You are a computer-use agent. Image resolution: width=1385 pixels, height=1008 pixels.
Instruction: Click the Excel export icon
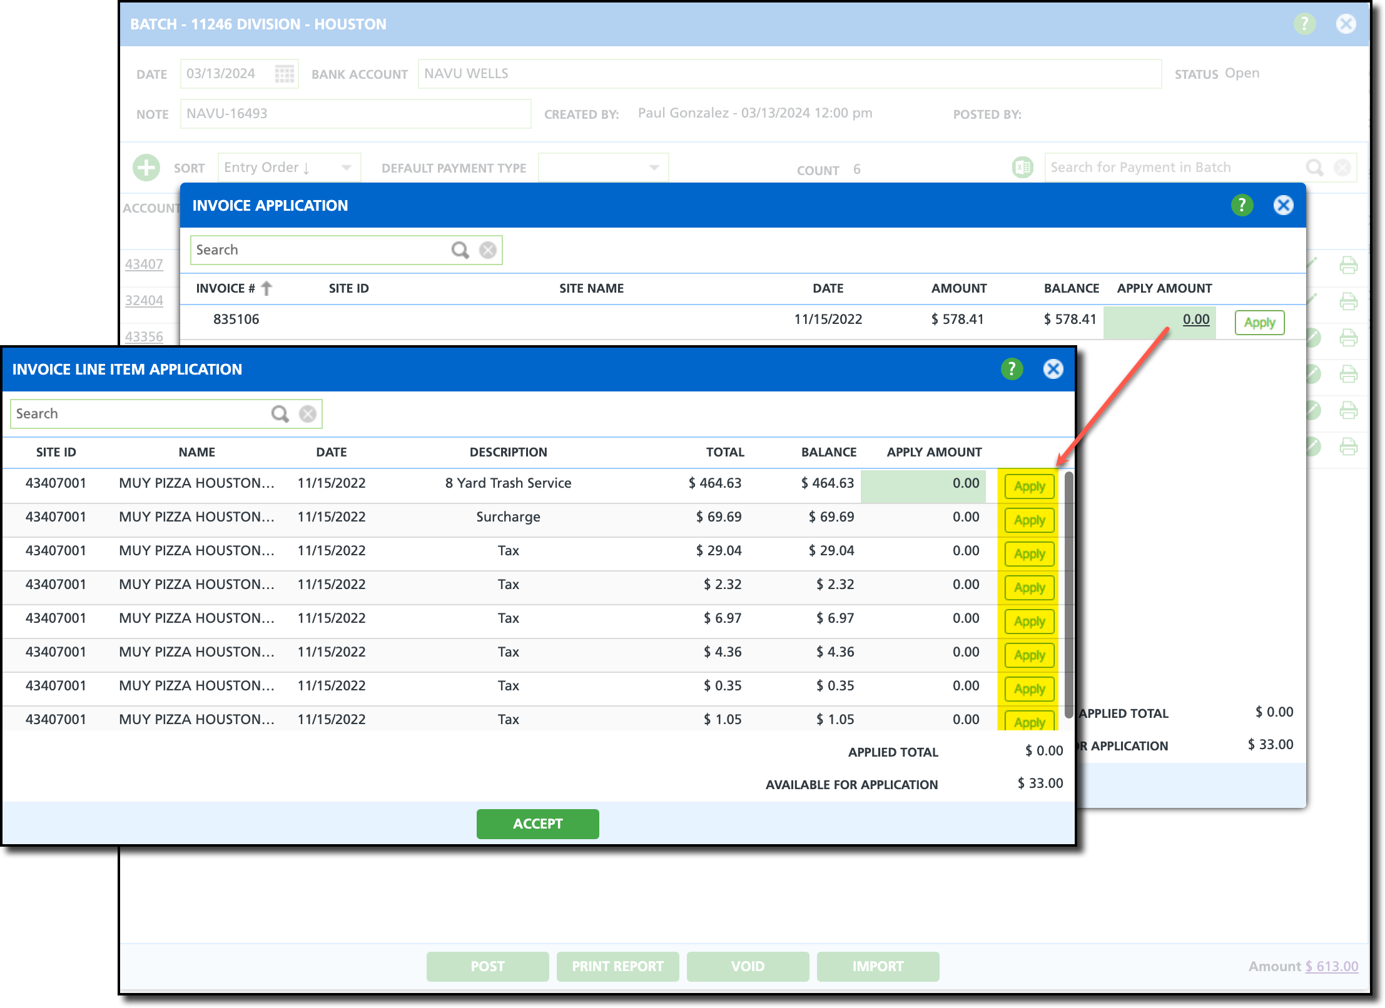1022,168
